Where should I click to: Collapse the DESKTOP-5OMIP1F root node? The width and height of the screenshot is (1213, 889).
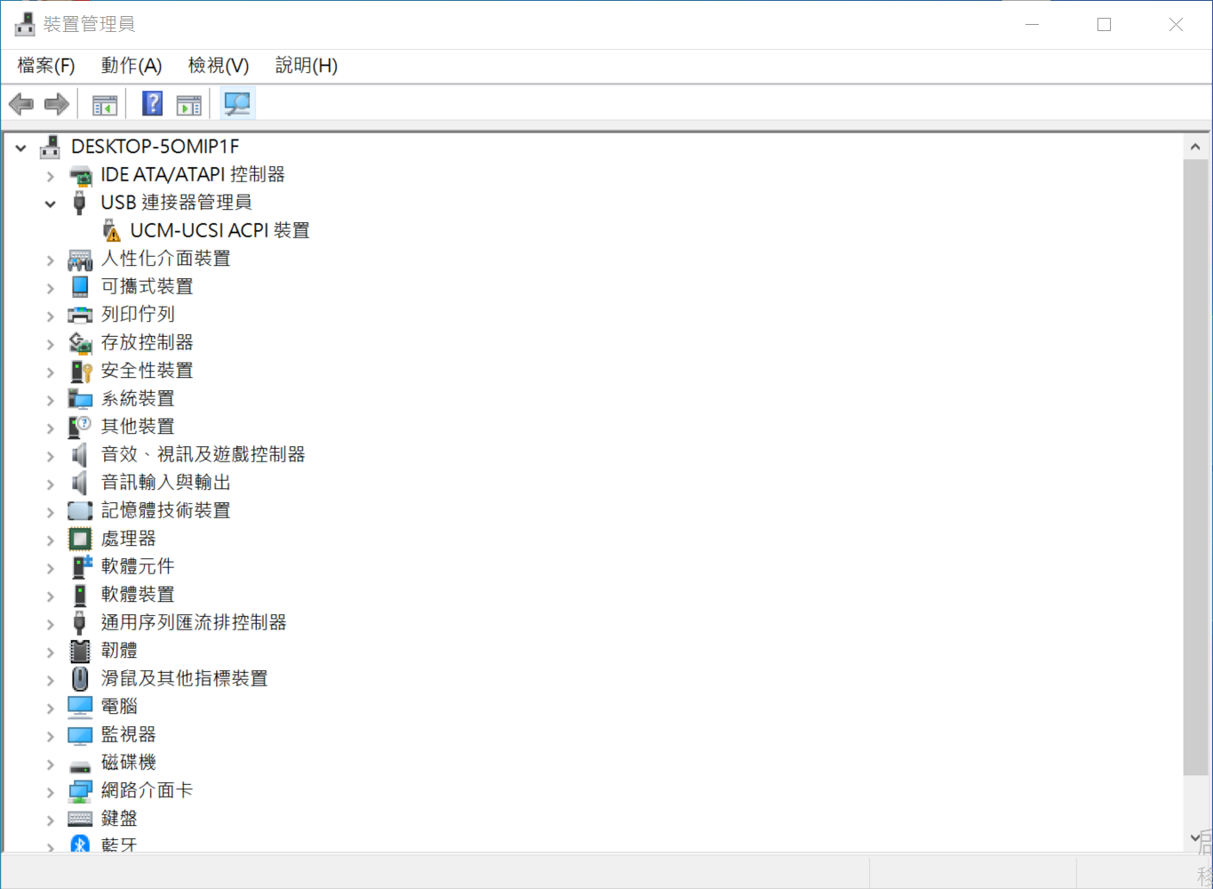pos(21,148)
